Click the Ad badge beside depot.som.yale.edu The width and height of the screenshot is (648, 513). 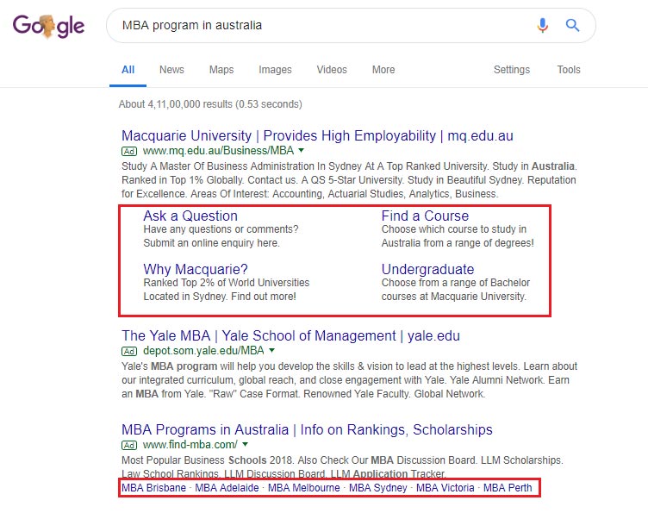tap(129, 352)
